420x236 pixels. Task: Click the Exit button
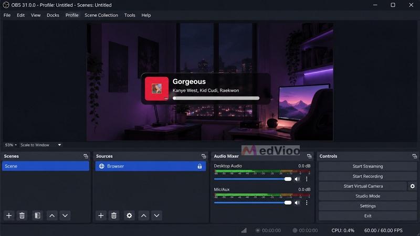367,216
